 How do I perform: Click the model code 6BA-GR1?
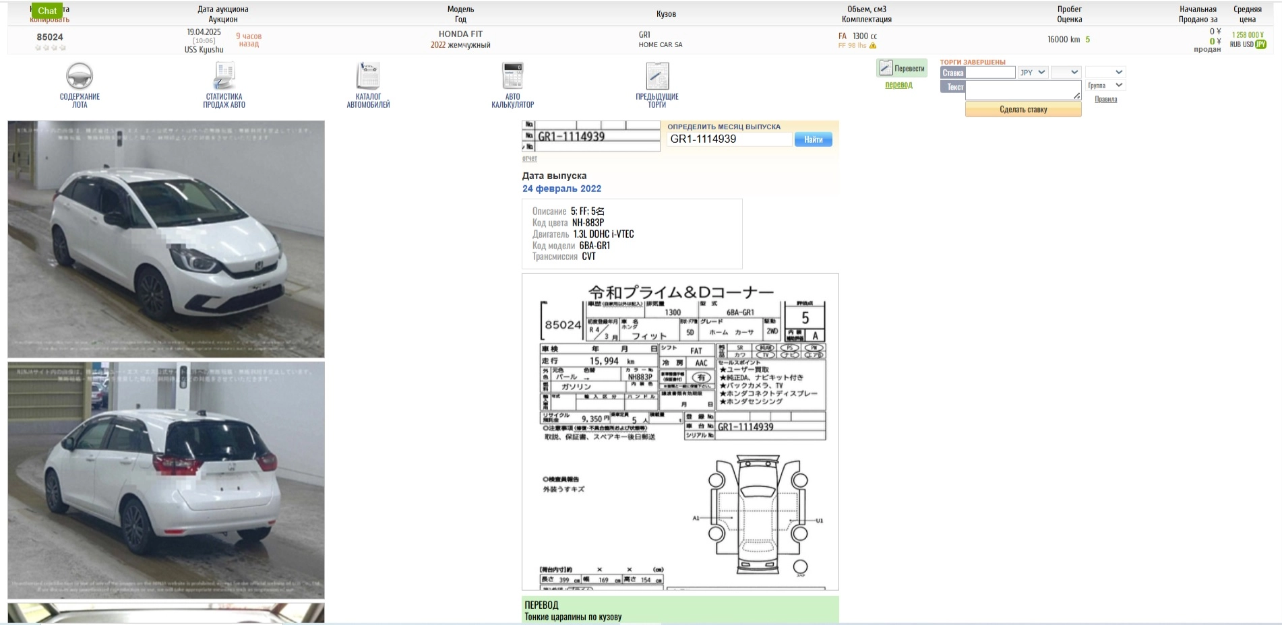point(594,245)
